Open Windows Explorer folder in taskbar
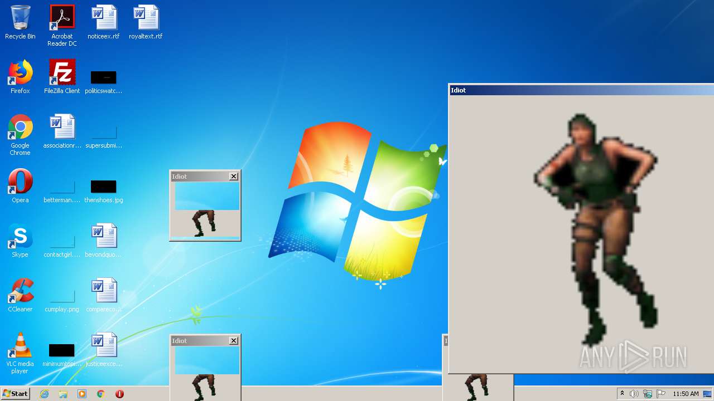Screen dimensions: 714x401 tap(63, 394)
